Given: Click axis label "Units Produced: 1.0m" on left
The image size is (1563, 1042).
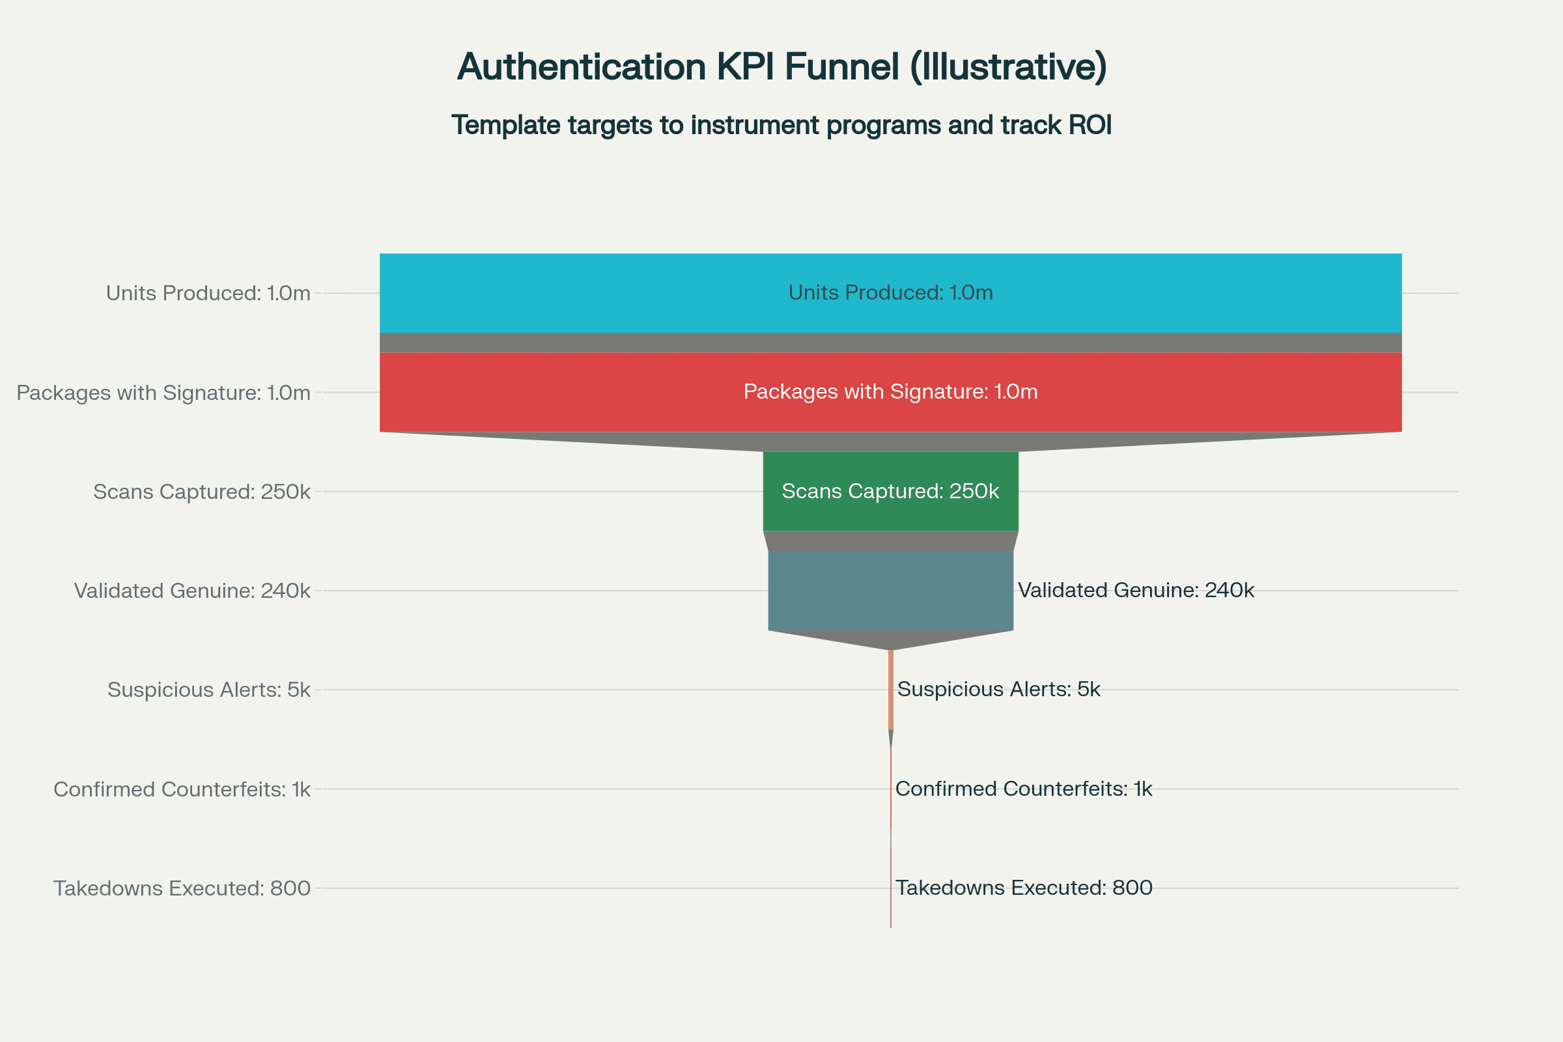Looking at the screenshot, I should [x=208, y=293].
